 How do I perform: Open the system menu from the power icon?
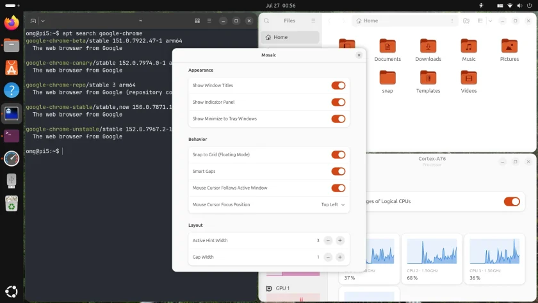[x=530, y=6]
